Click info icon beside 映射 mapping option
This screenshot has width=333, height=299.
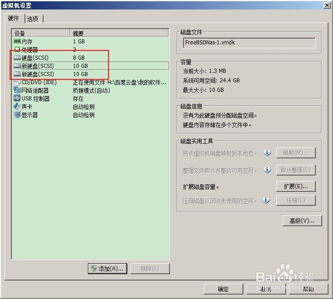click(x=267, y=153)
